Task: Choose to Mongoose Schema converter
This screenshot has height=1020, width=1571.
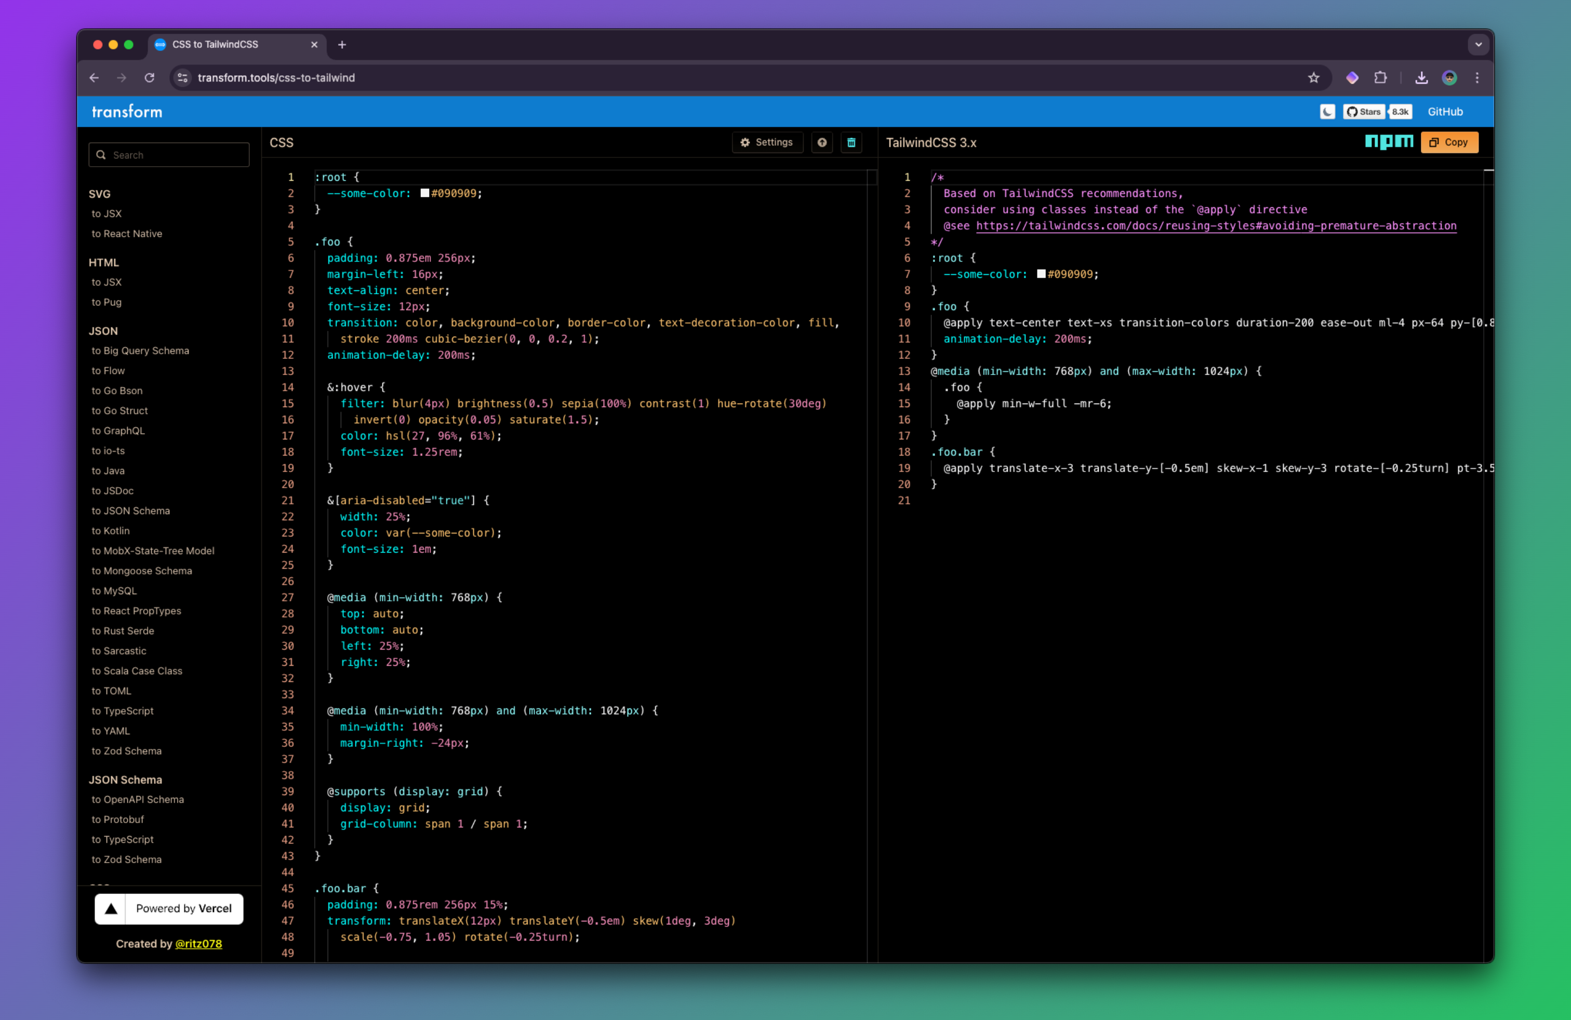Action: click(x=142, y=571)
